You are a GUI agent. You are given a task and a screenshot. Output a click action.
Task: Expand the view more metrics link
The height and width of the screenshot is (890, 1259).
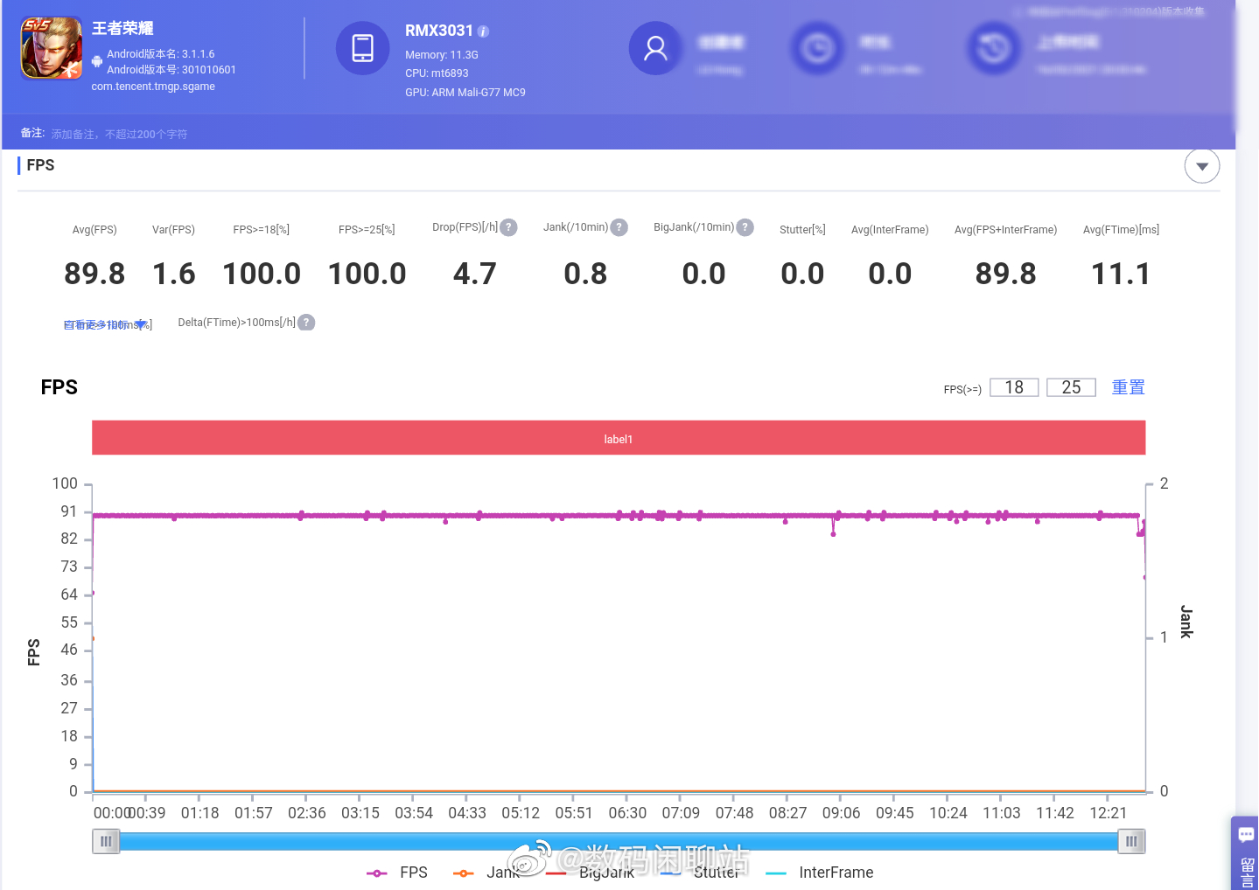pos(105,324)
